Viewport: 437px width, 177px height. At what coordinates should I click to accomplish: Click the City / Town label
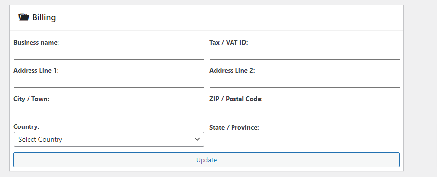pyautogui.click(x=31, y=99)
